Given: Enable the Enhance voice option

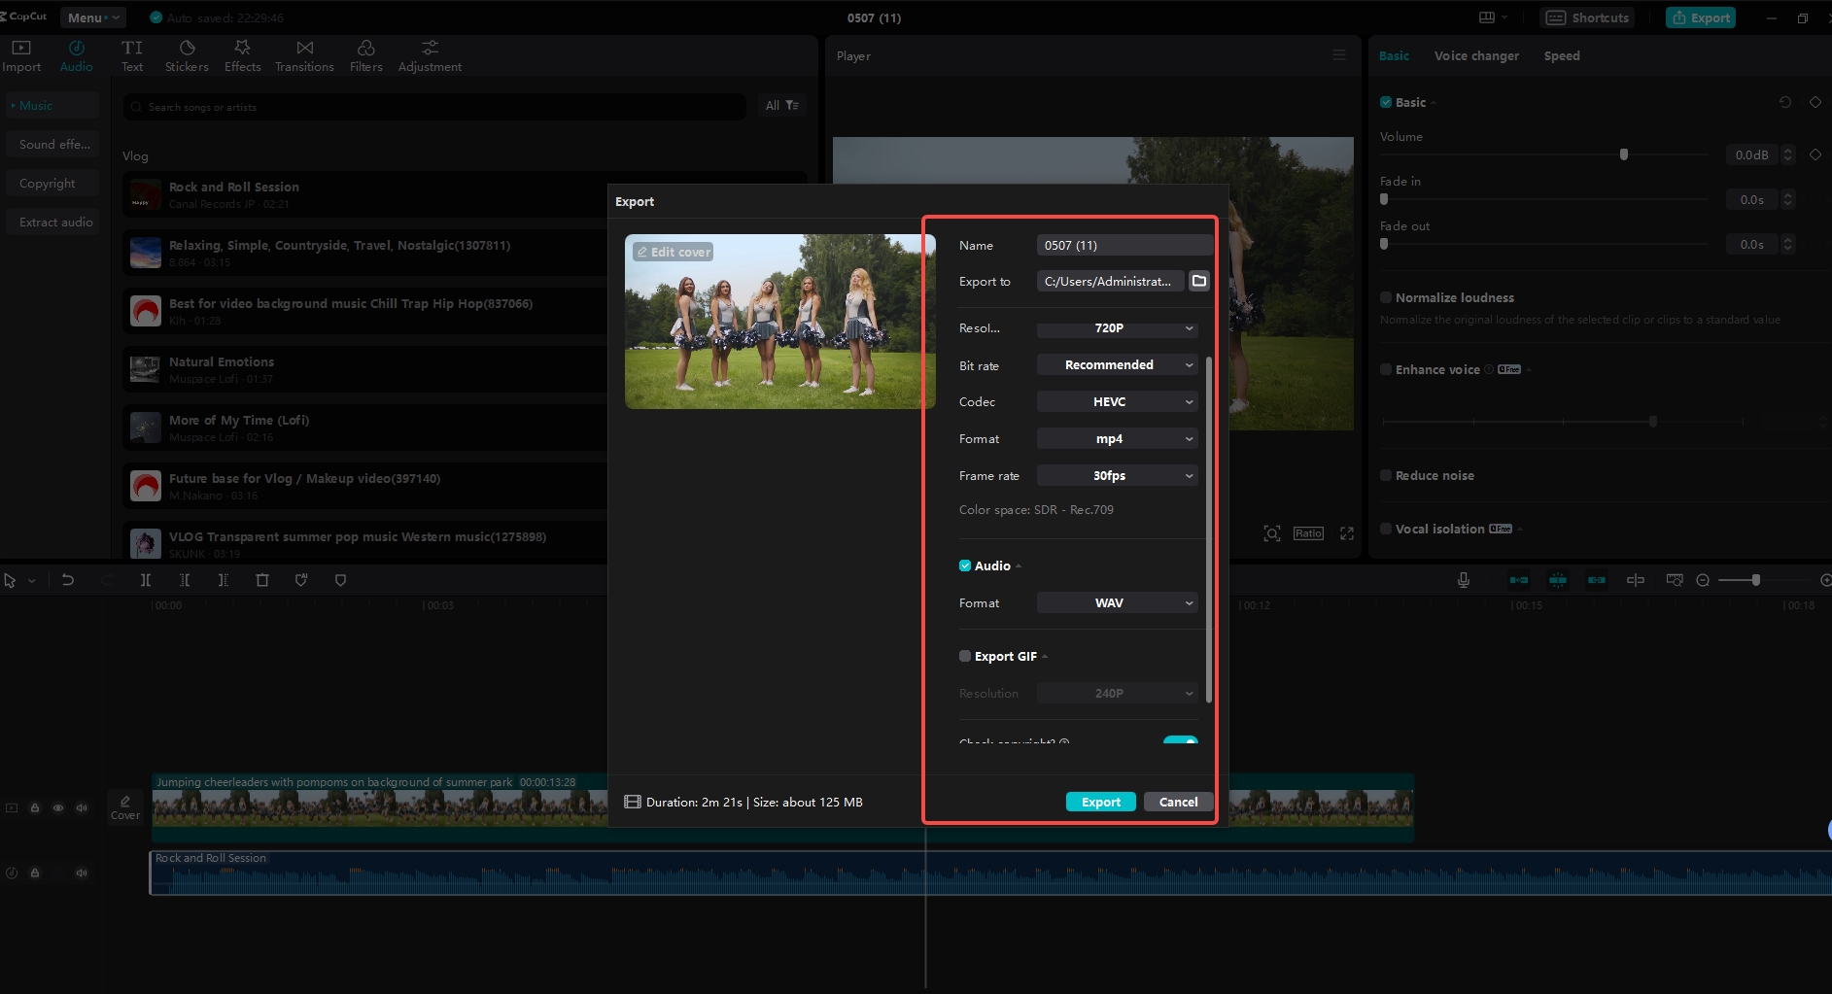Looking at the screenshot, I should click(x=1386, y=369).
